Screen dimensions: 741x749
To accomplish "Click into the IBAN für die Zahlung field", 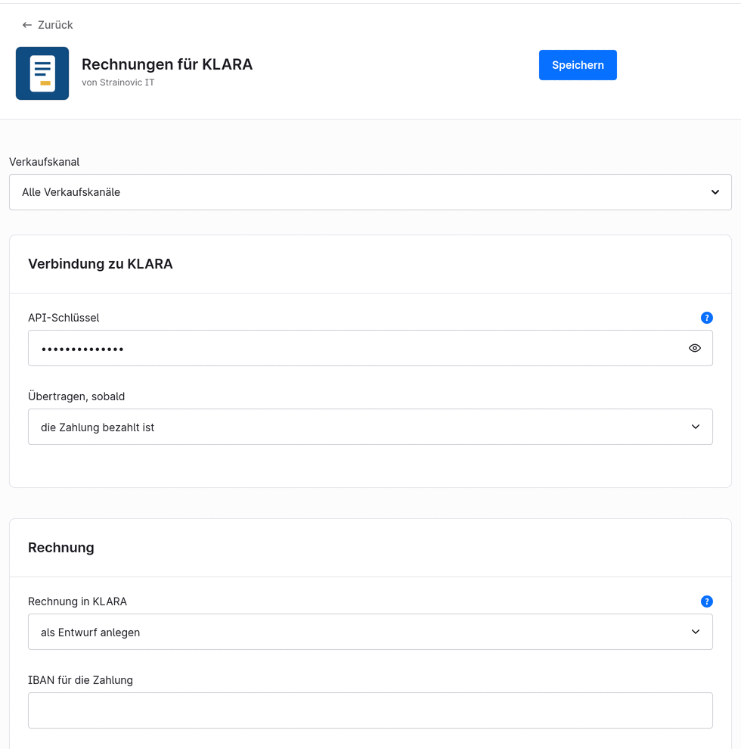I will (x=370, y=710).
